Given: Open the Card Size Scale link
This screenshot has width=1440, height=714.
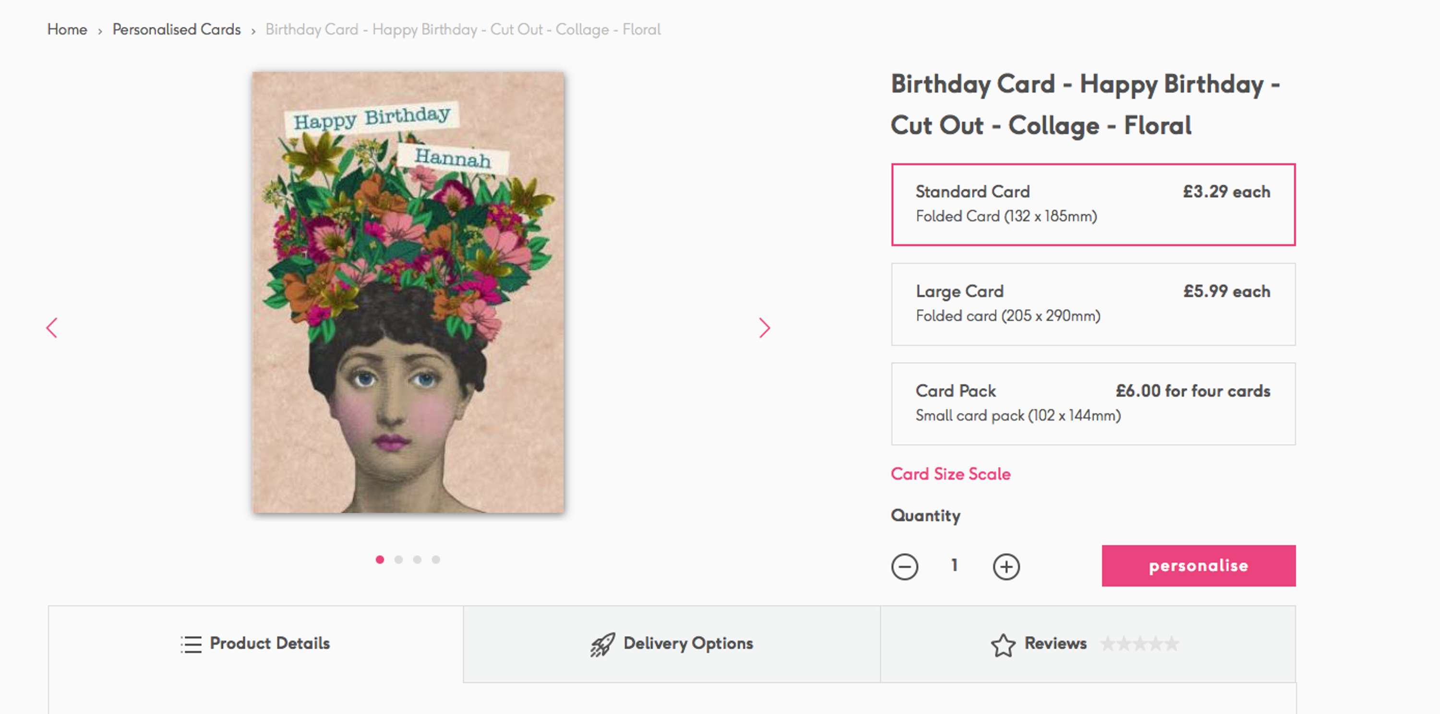Looking at the screenshot, I should (x=950, y=473).
